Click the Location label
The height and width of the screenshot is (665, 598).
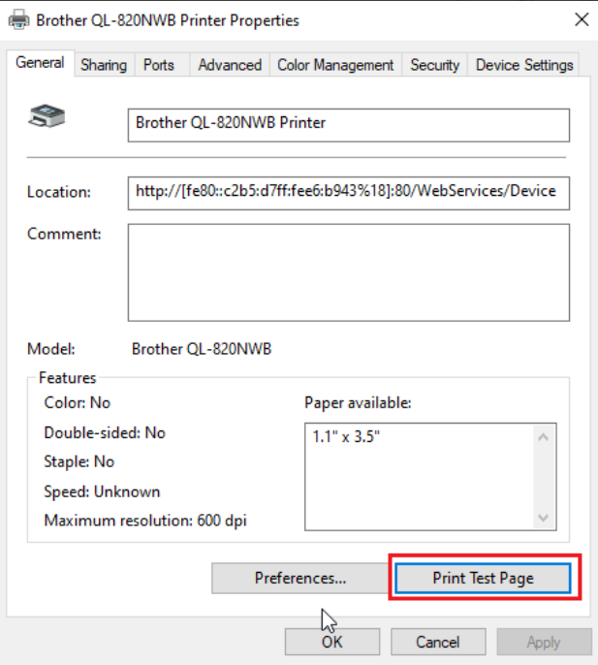coord(59,192)
